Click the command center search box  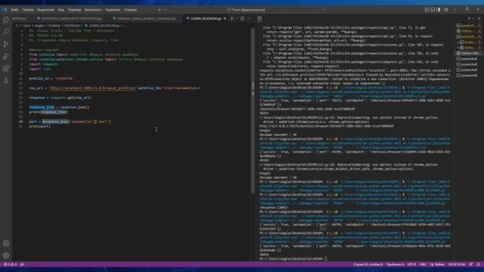click(x=247, y=10)
